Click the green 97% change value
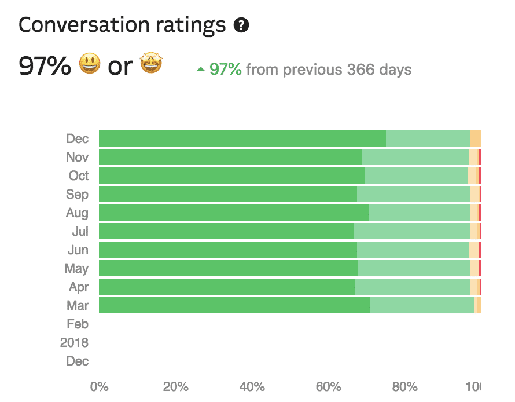This screenshot has height=402, width=515. 225,70
